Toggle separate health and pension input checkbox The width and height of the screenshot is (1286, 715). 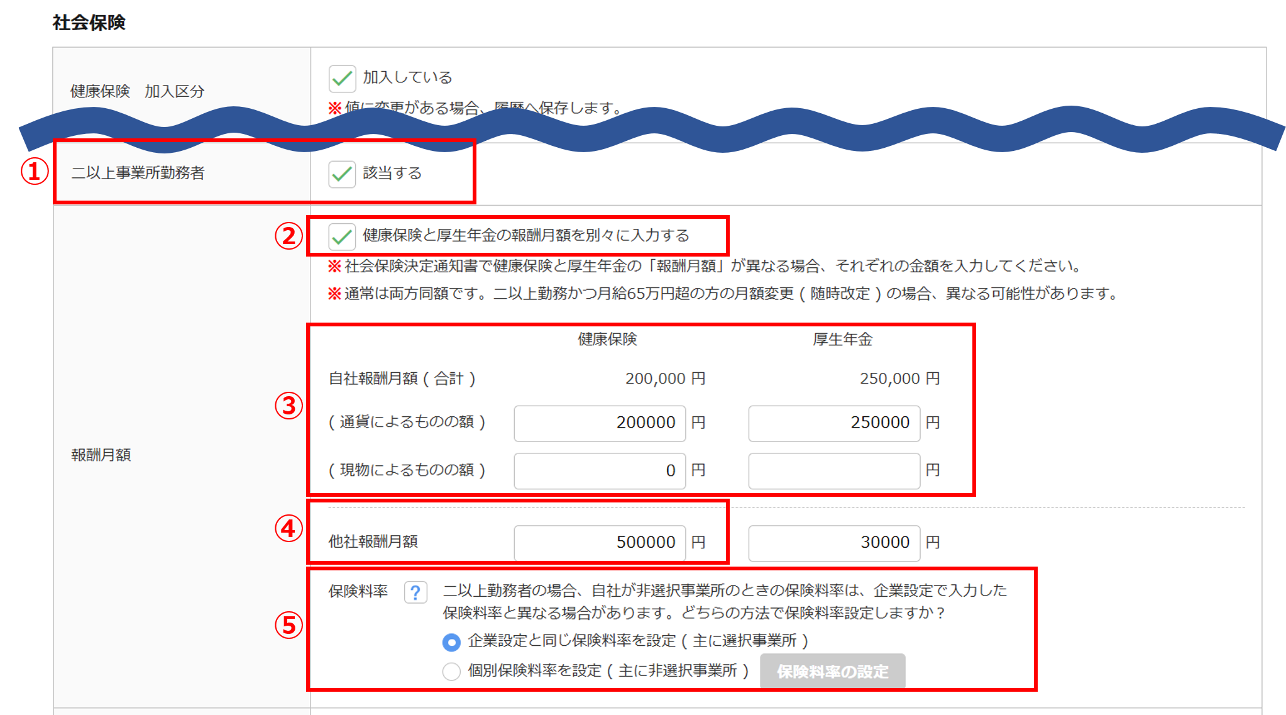click(342, 236)
